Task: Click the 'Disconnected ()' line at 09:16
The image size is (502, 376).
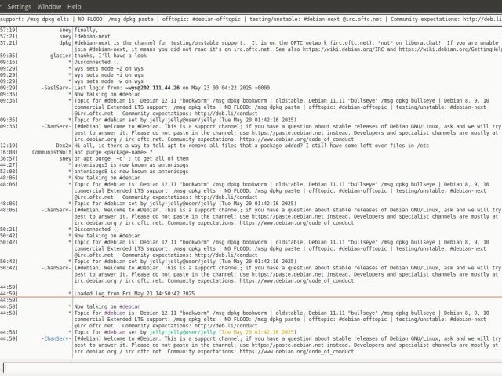Action: point(96,62)
